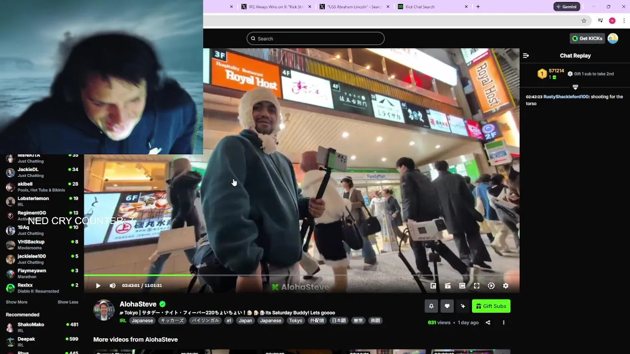Select the Japan tag

click(245, 321)
